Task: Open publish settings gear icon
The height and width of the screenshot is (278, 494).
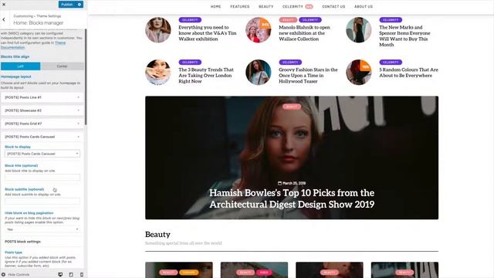Action: tap(80, 5)
